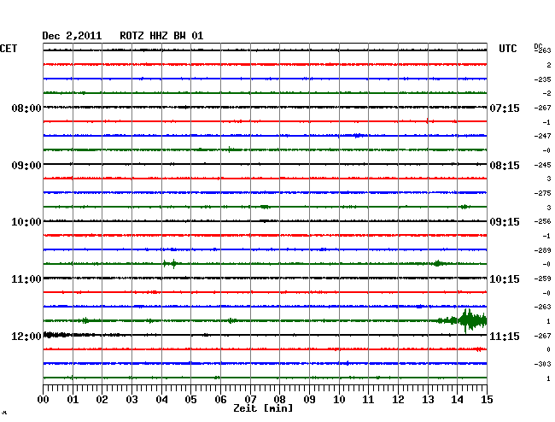Click the DC offset value '-2'
The image size is (555, 422).
pyautogui.click(x=546, y=93)
